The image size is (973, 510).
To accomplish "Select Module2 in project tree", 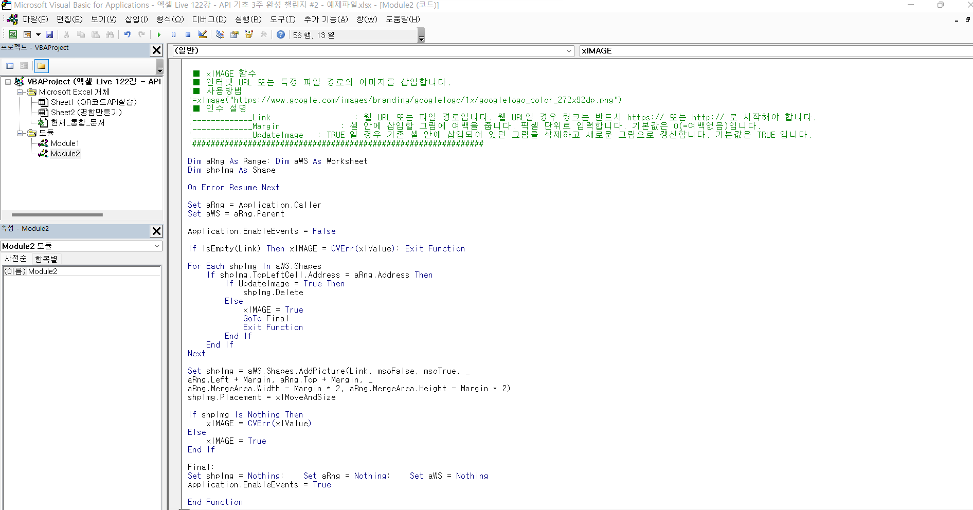I will pos(65,154).
